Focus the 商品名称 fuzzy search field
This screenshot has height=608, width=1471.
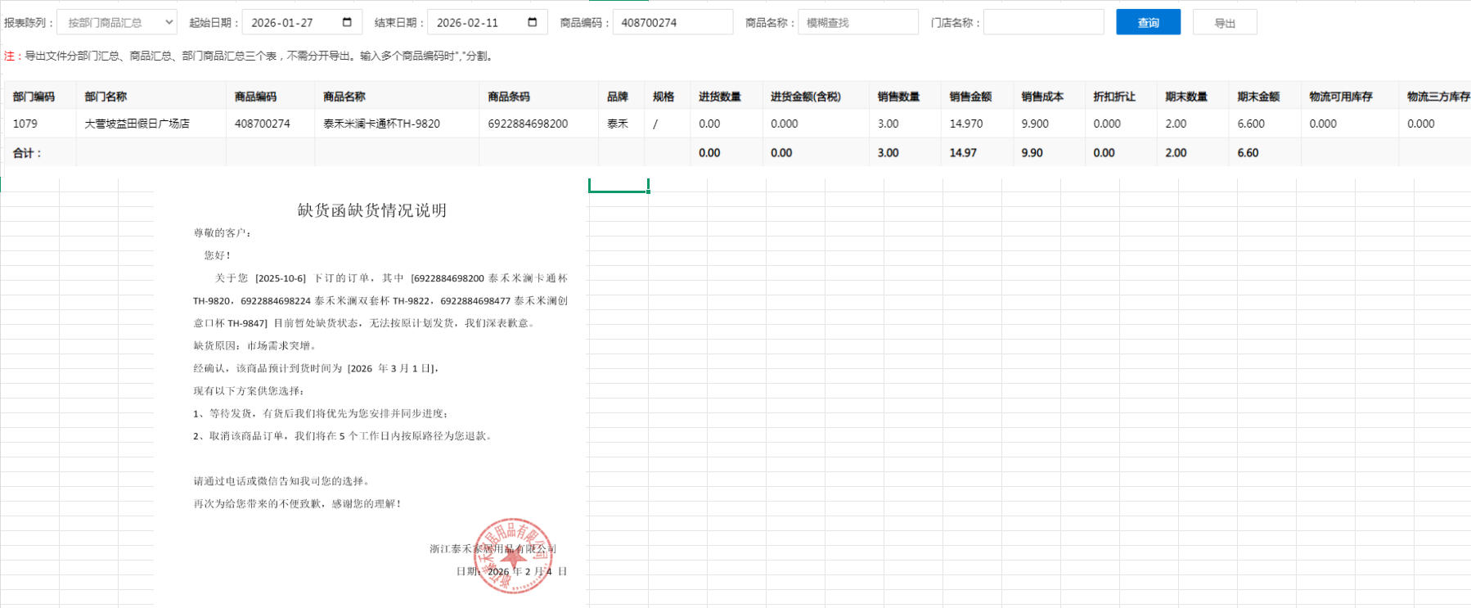[x=857, y=22]
